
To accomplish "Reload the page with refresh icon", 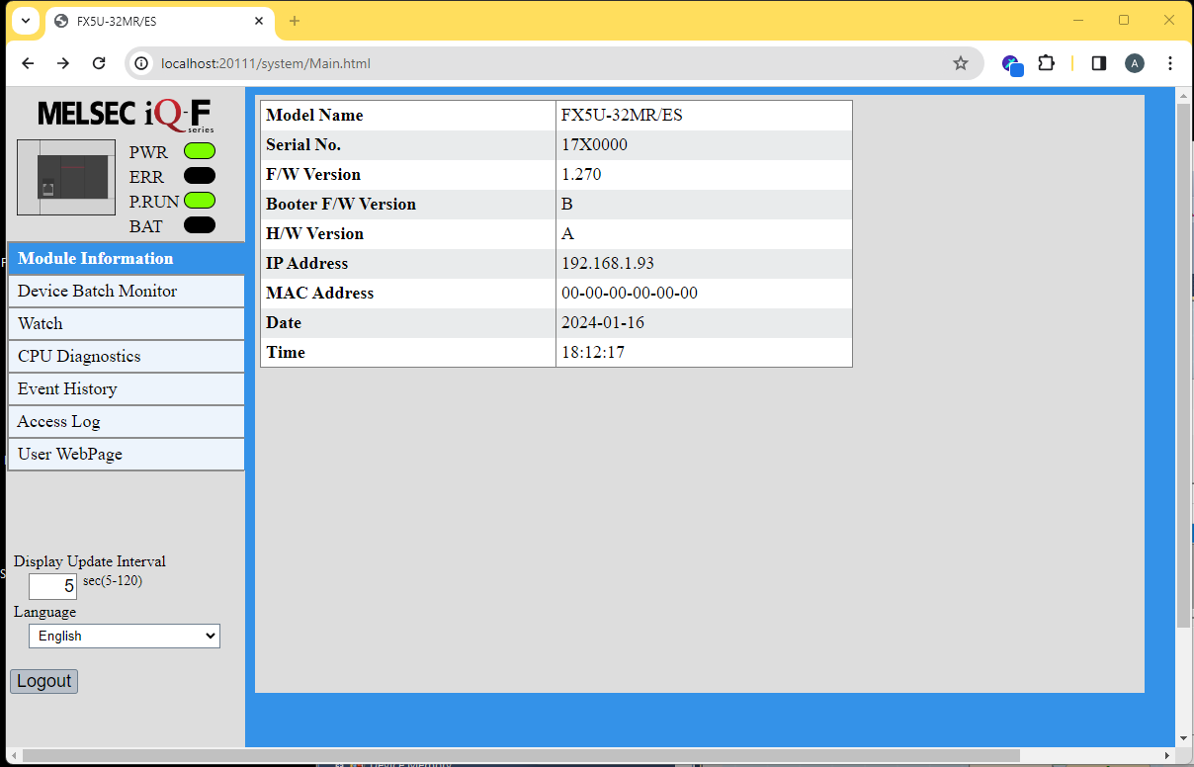I will [99, 63].
